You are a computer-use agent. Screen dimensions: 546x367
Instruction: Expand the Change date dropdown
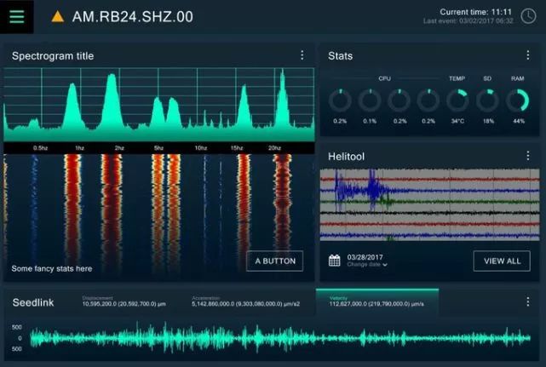coord(367,265)
